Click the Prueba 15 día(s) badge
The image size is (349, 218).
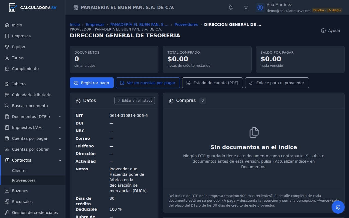tap(327, 10)
